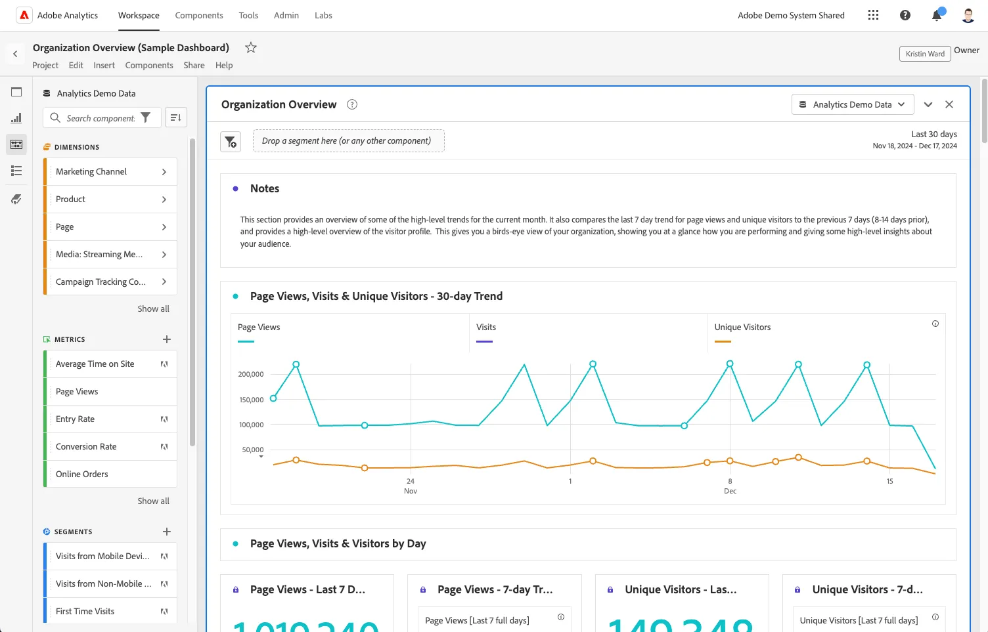Focus the Search components field

point(101,118)
